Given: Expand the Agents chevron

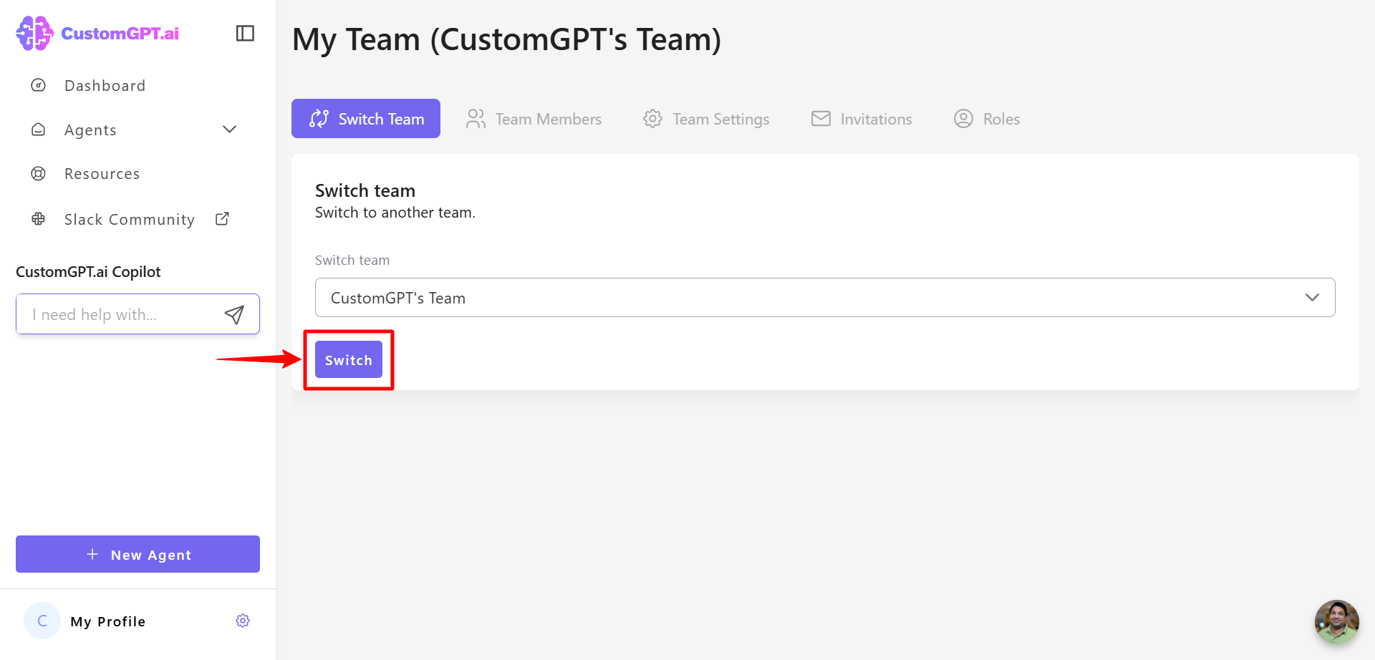Looking at the screenshot, I should coord(229,130).
